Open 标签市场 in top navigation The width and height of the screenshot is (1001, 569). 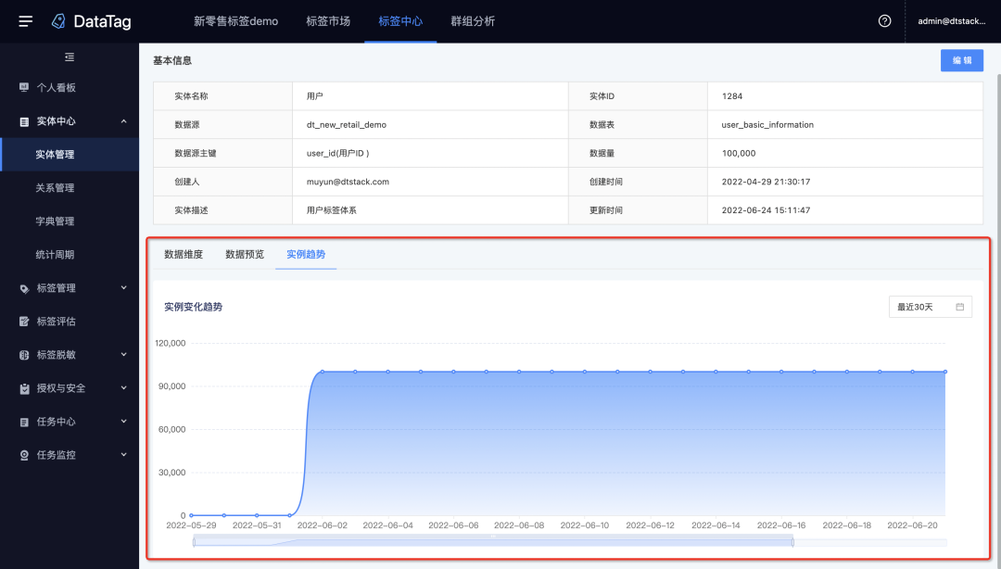[328, 21]
